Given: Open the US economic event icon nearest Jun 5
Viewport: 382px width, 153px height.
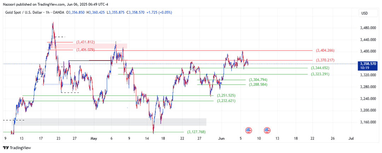Looking at the screenshot, I should [248, 130].
